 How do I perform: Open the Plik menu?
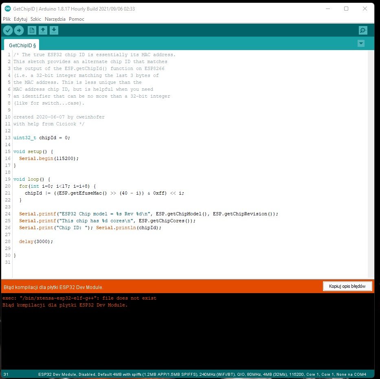[7, 19]
